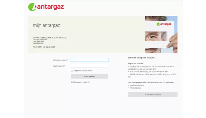Click the antargaz logo on the held card
206x118 pixels.
click(164, 24)
